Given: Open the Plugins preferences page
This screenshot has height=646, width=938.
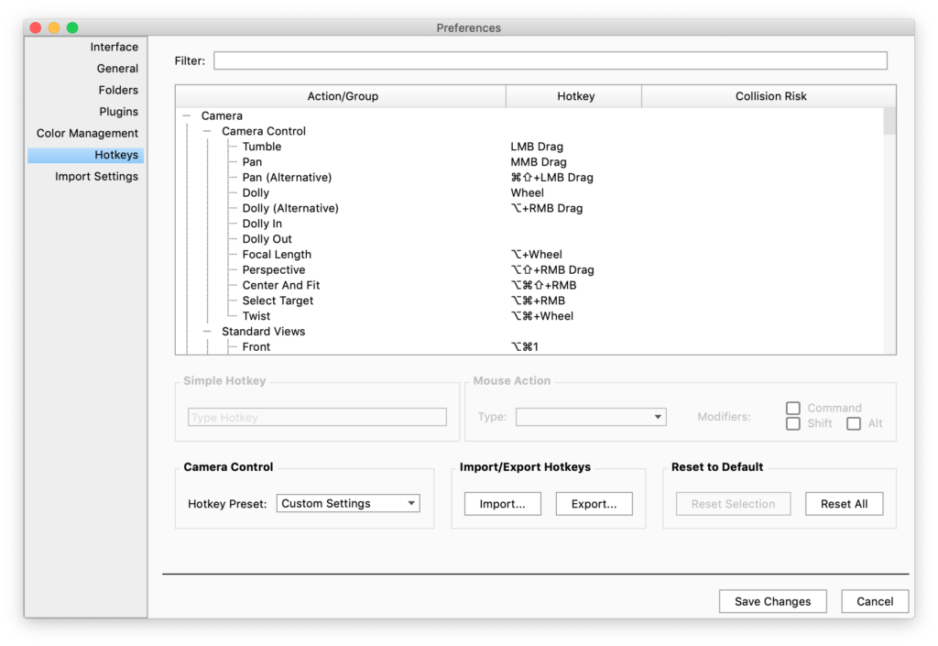Looking at the screenshot, I should (118, 111).
